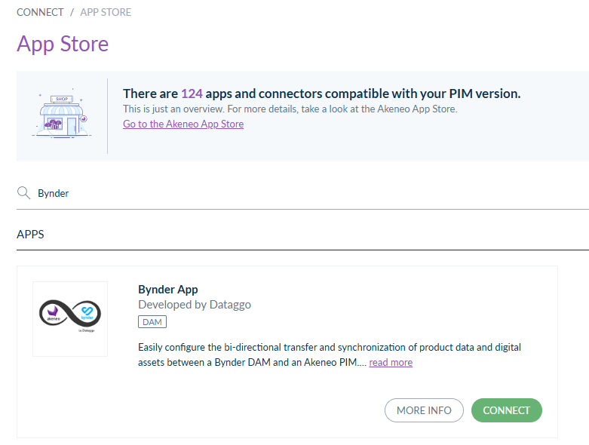The height and width of the screenshot is (445, 589).
Task: Click the shop storefront illustration
Action: [x=62, y=116]
